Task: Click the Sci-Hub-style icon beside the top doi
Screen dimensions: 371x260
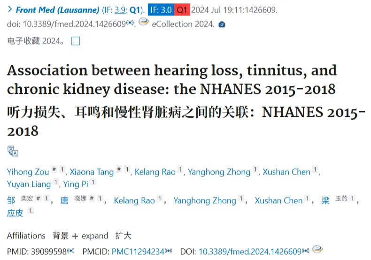Action: (144, 22)
